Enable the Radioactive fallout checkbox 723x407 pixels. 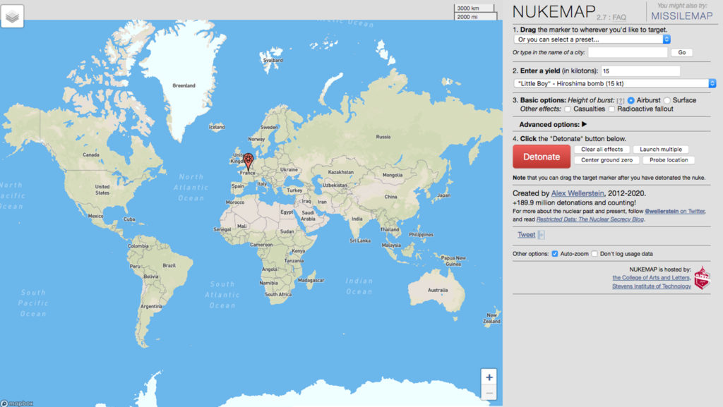click(x=611, y=109)
